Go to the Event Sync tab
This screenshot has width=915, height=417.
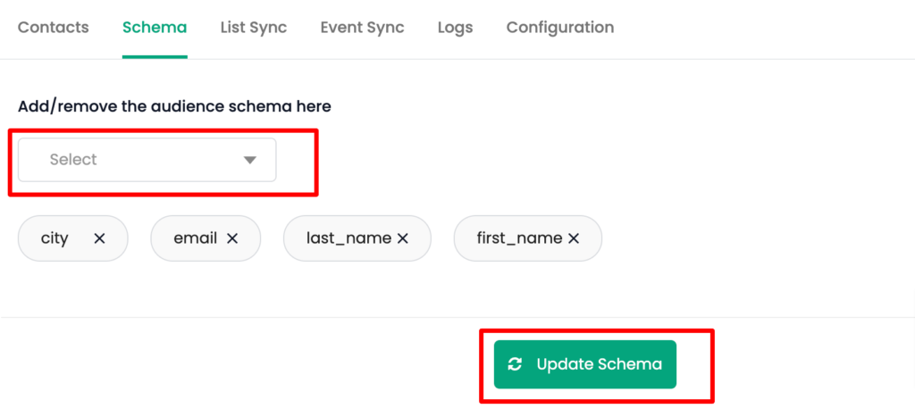[x=363, y=28]
